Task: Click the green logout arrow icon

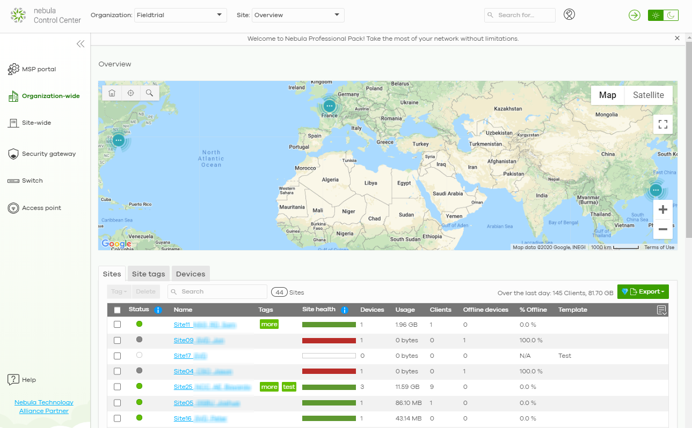Action: [635, 16]
